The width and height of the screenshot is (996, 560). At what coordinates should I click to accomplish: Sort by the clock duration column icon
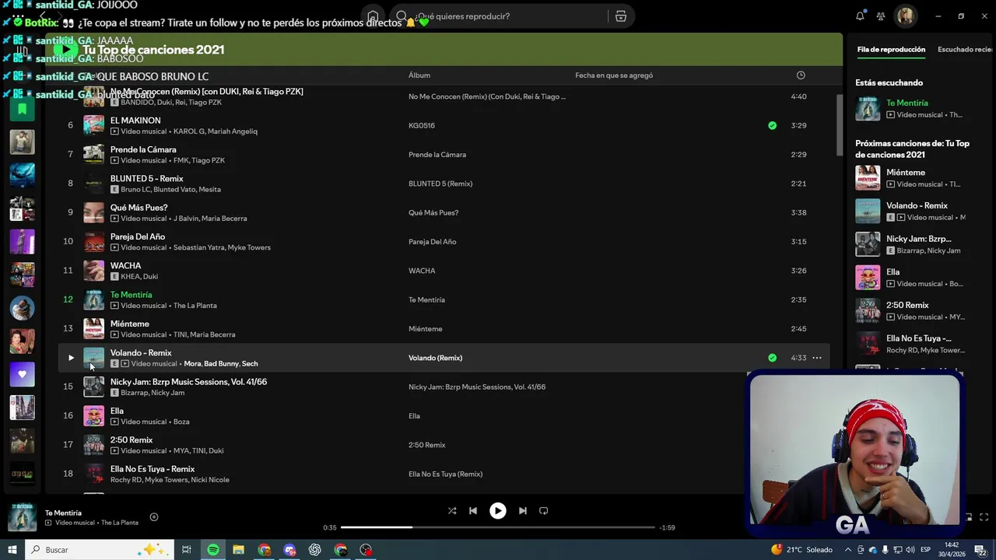point(801,75)
